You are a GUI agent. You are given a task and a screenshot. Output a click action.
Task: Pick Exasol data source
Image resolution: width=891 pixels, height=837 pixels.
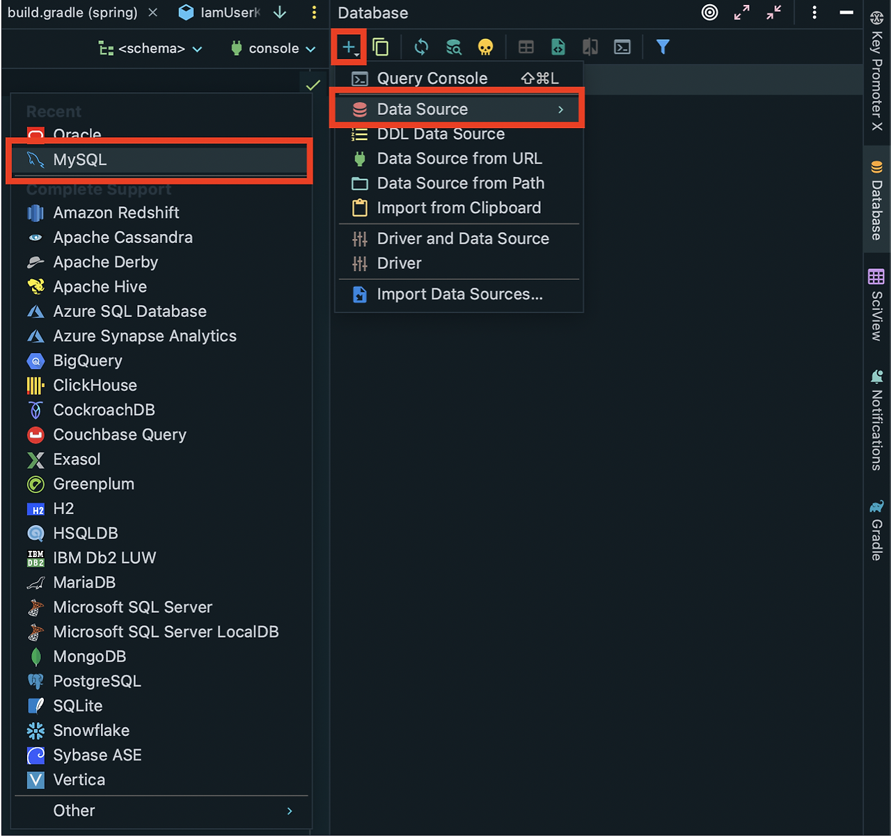tap(161, 460)
